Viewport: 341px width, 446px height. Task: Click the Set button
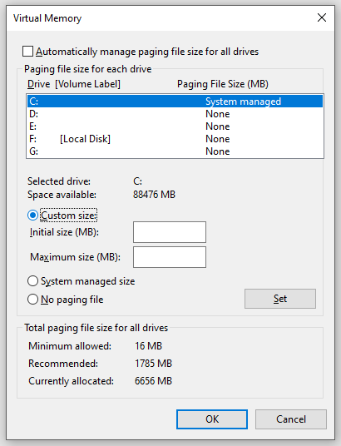point(280,299)
